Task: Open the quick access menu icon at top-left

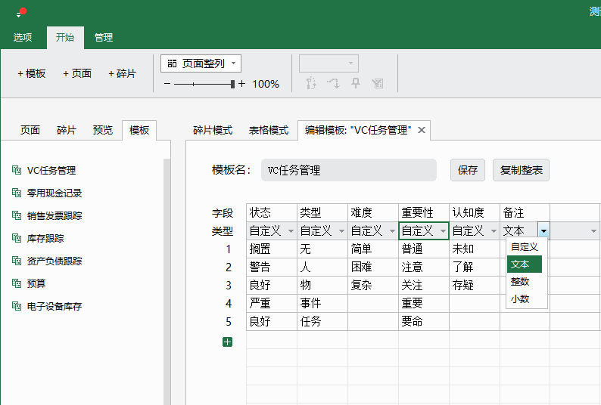Action: (x=18, y=15)
